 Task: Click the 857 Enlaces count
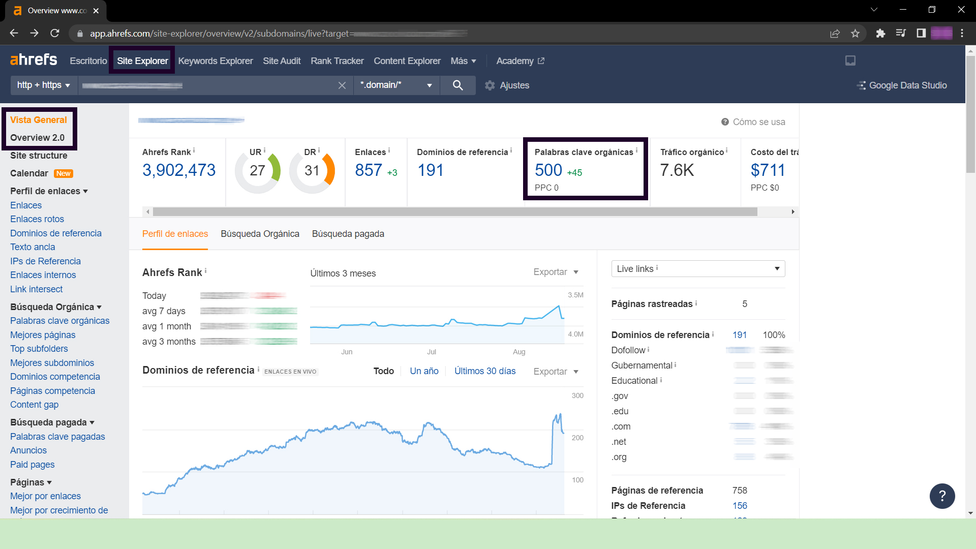[x=369, y=170]
